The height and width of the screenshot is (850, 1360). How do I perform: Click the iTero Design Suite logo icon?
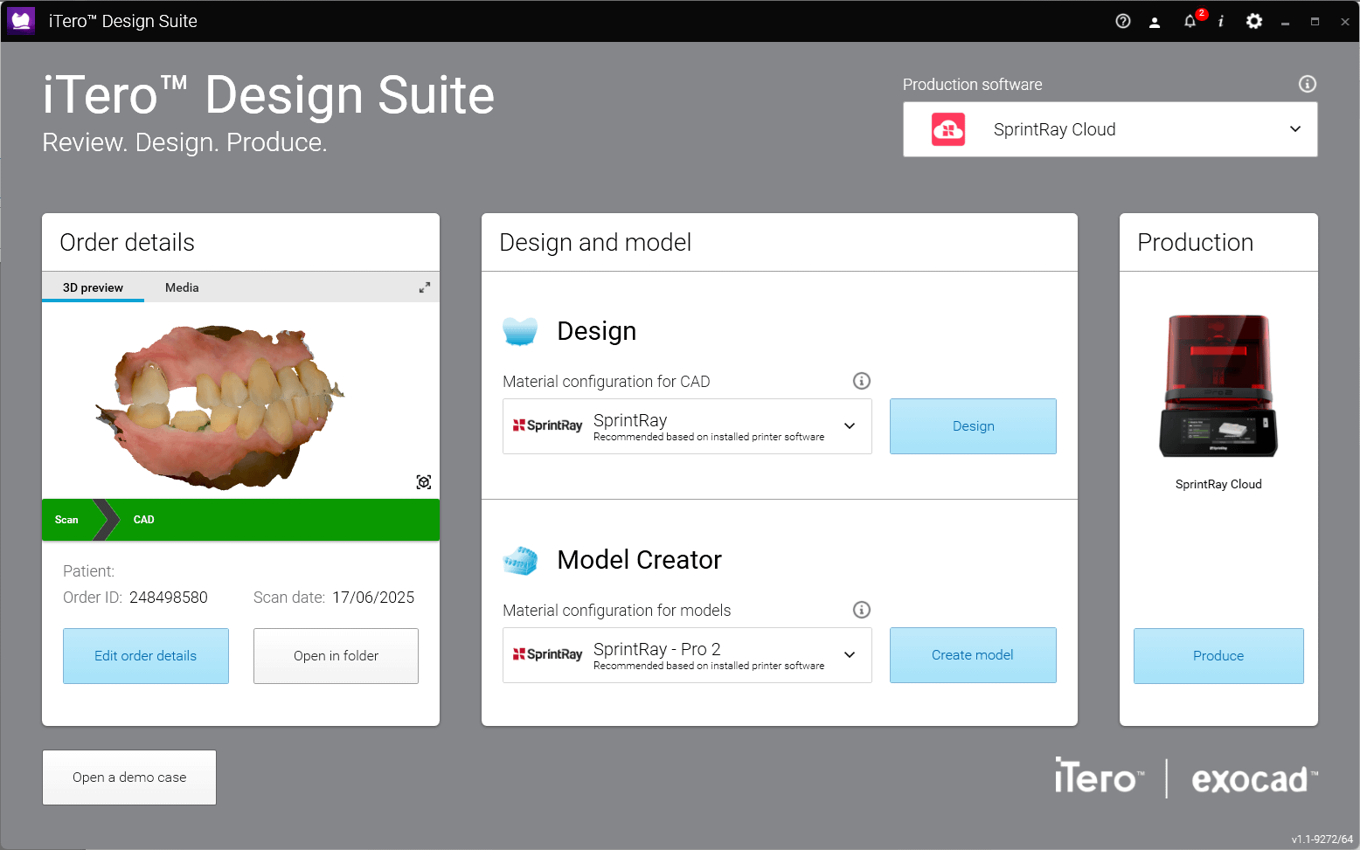point(19,19)
